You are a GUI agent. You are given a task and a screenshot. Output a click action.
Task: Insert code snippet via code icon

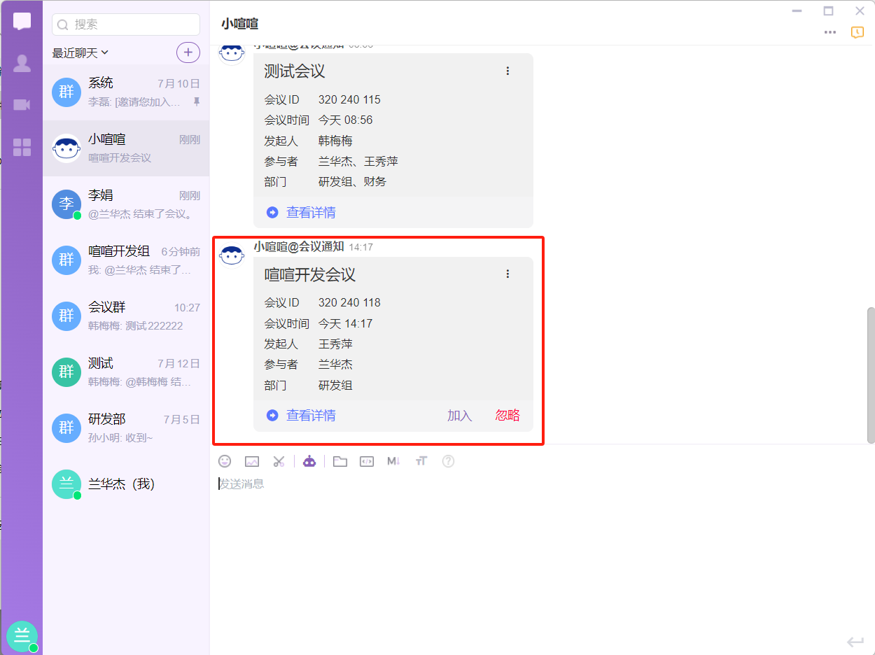click(x=367, y=461)
